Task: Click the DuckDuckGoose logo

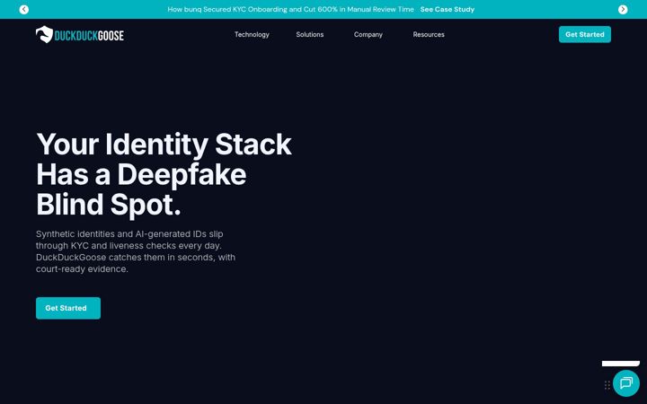Action: click(x=80, y=35)
